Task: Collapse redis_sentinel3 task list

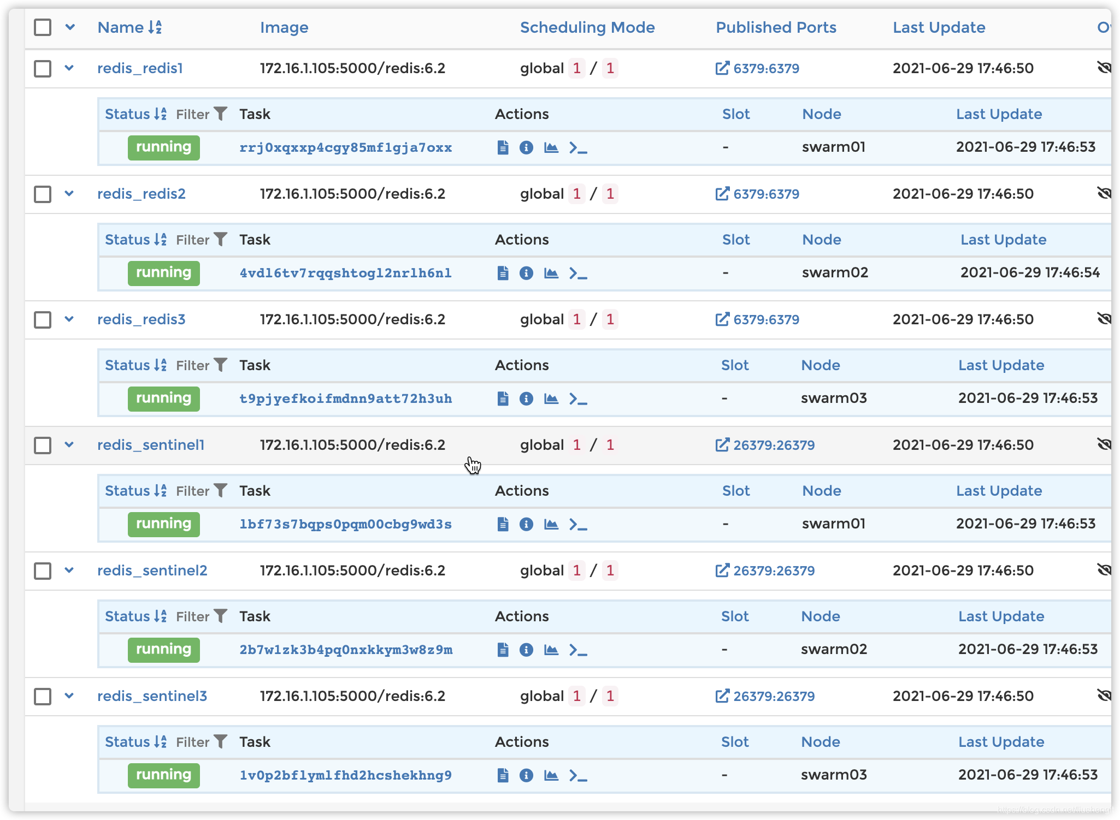Action: 69,696
